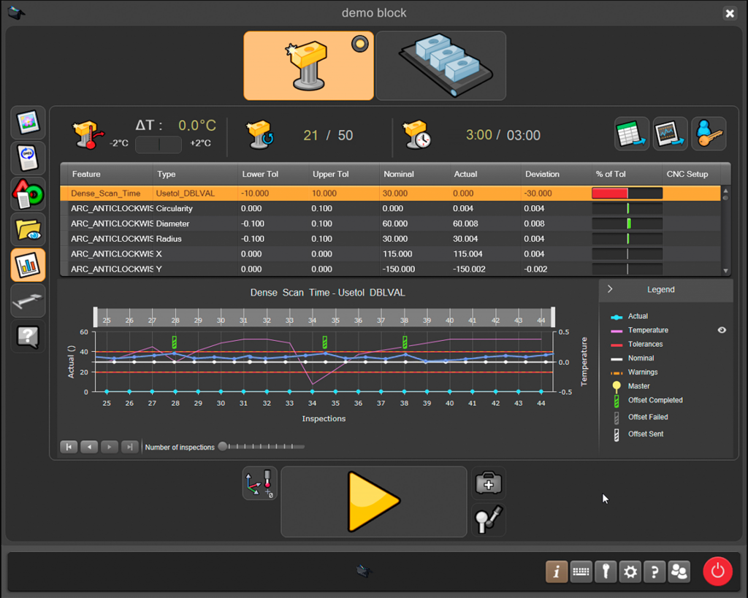This screenshot has height=598, width=748.
Task: Select the ARC_ANTICLOCKWIS Diameter row
Action: point(390,223)
